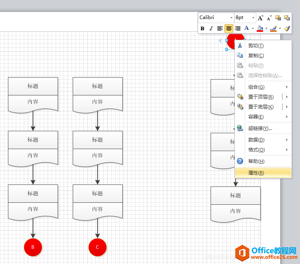Expand the 置于顶层 submenu arrow

pyautogui.click(x=287, y=97)
